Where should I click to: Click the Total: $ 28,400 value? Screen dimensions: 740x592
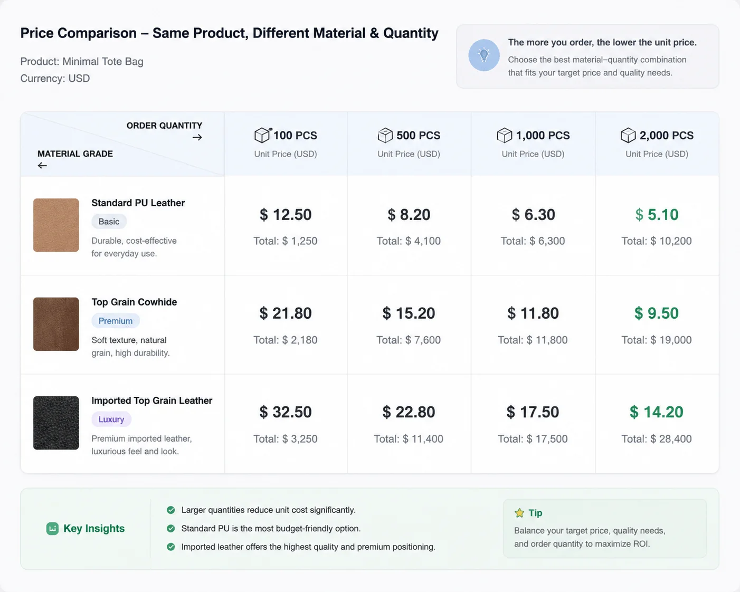pyautogui.click(x=657, y=439)
